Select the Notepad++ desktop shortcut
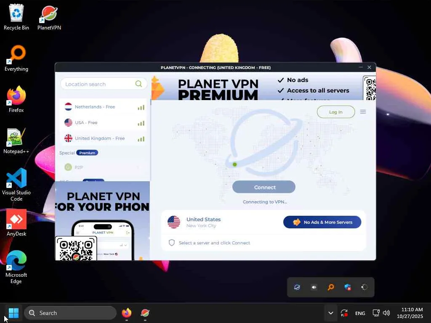Image resolution: width=431 pixels, height=323 pixels. (x=16, y=140)
